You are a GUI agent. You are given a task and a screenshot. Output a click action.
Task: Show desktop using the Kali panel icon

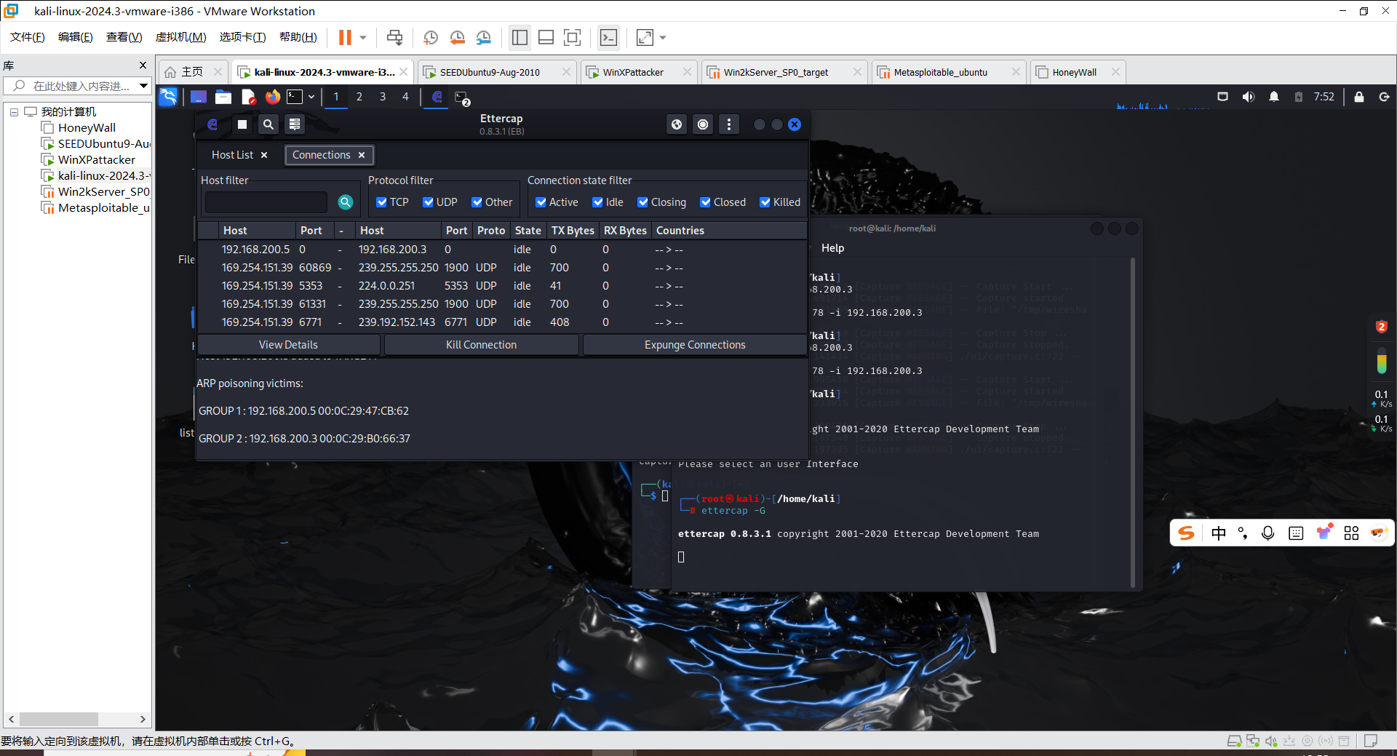click(198, 97)
